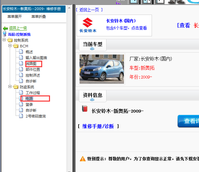Click 菜单折叠 to fold the menu
The width and height of the screenshot is (199, 172).
pyautogui.click(x=39, y=17)
